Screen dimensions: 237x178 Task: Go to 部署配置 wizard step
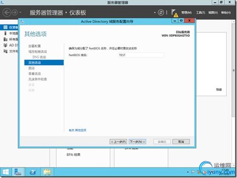pyautogui.click(x=35, y=46)
